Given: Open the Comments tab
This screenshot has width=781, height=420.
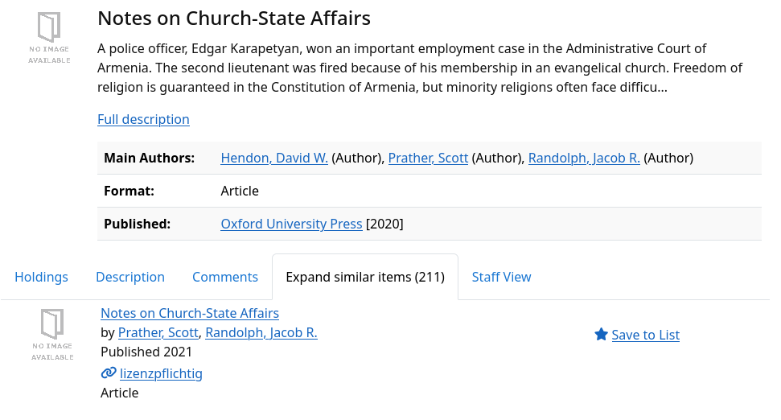Looking at the screenshot, I should 225,277.
